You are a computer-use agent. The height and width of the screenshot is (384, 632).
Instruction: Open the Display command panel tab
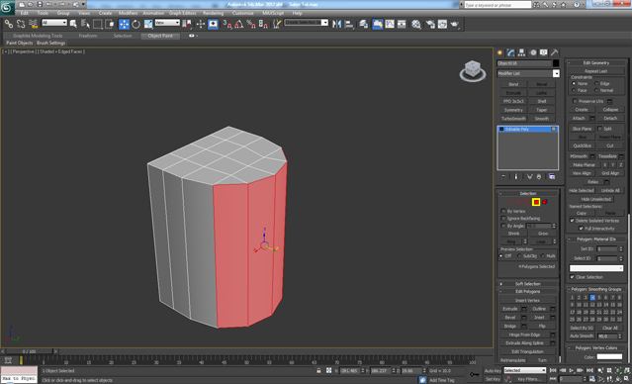click(x=544, y=52)
